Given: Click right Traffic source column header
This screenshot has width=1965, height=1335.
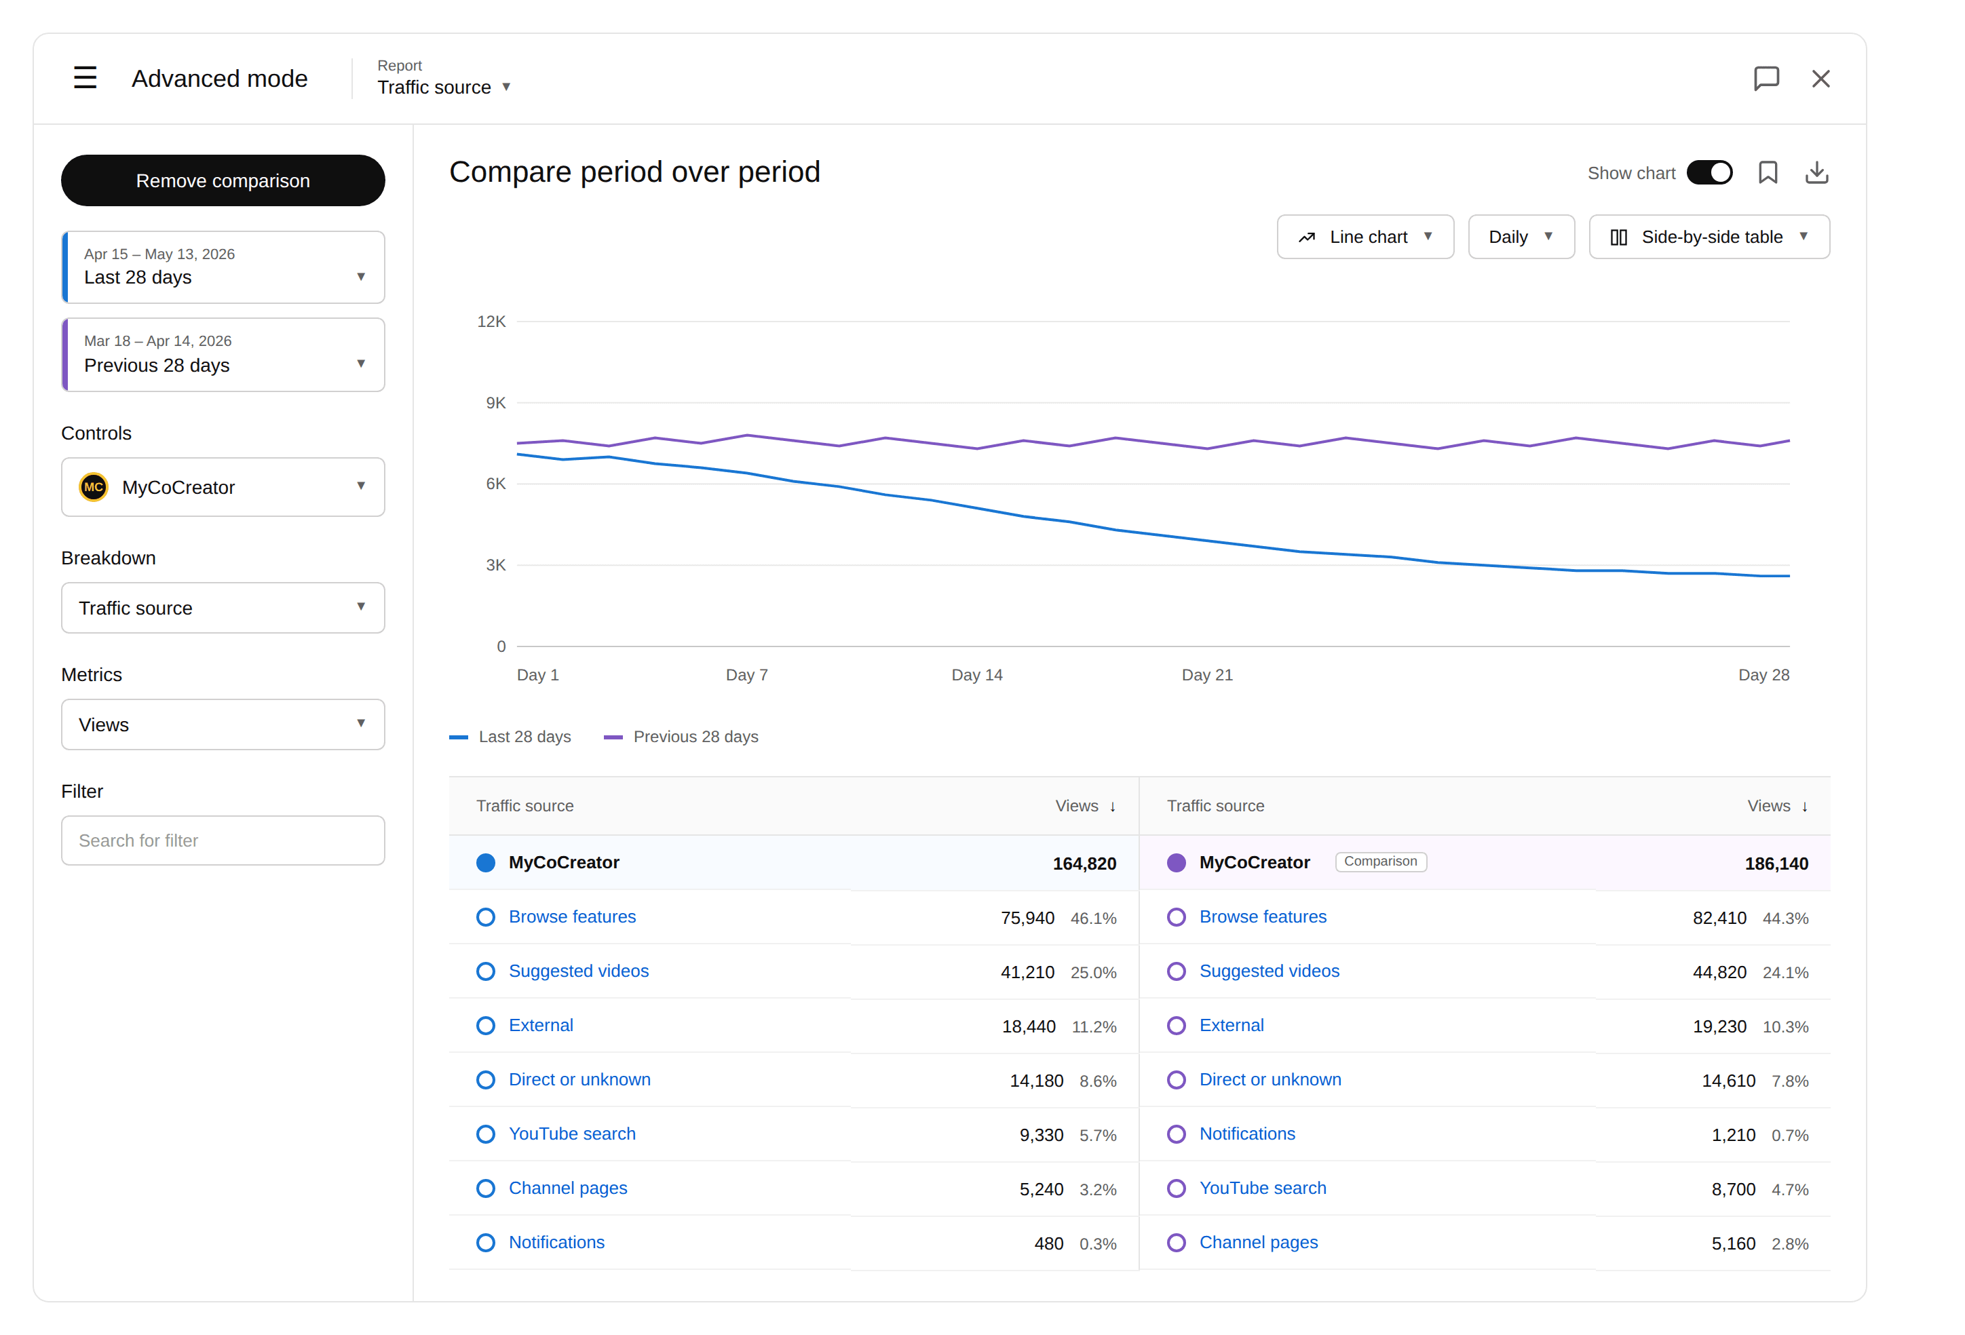Looking at the screenshot, I should [x=1216, y=807].
